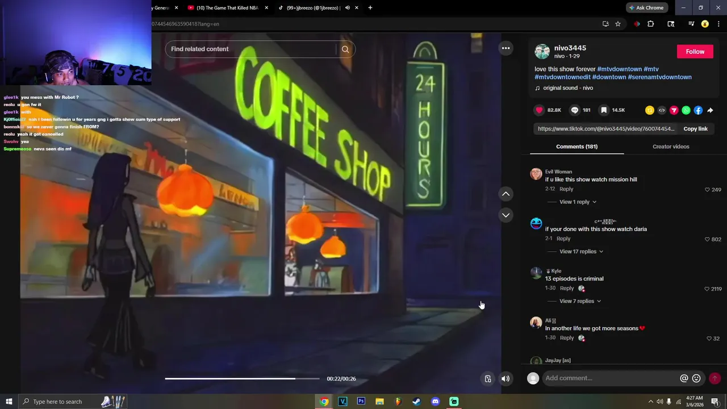The height and width of the screenshot is (409, 727).
Task: Open the Windows Start menu
Action: click(9, 402)
